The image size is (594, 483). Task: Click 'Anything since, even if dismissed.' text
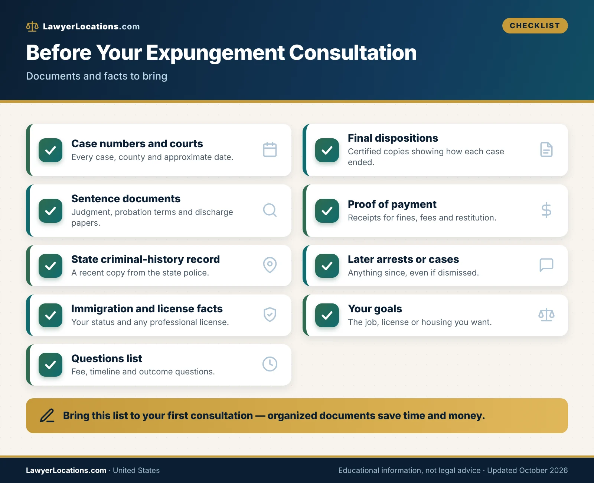click(x=413, y=273)
